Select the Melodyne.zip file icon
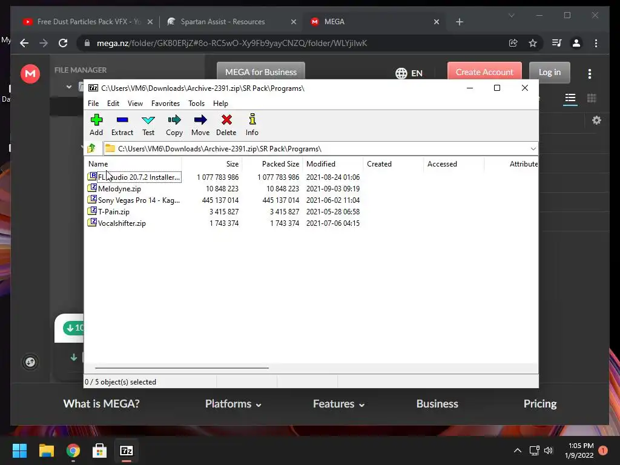 92,188
